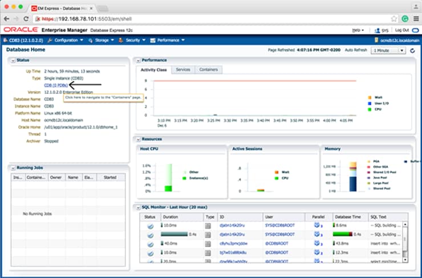Collapse the Performance panel
Image resolution: width=422 pixels, height=278 pixels.
pos(138,60)
